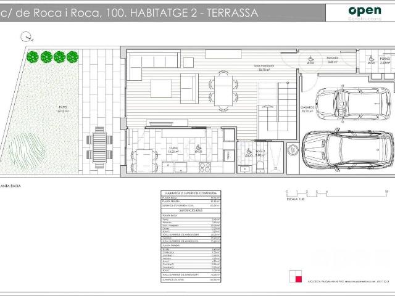Image resolution: width=395 pixels, height=296 pixels.
Task: Click the row of green shrubs
Action: (52, 57)
